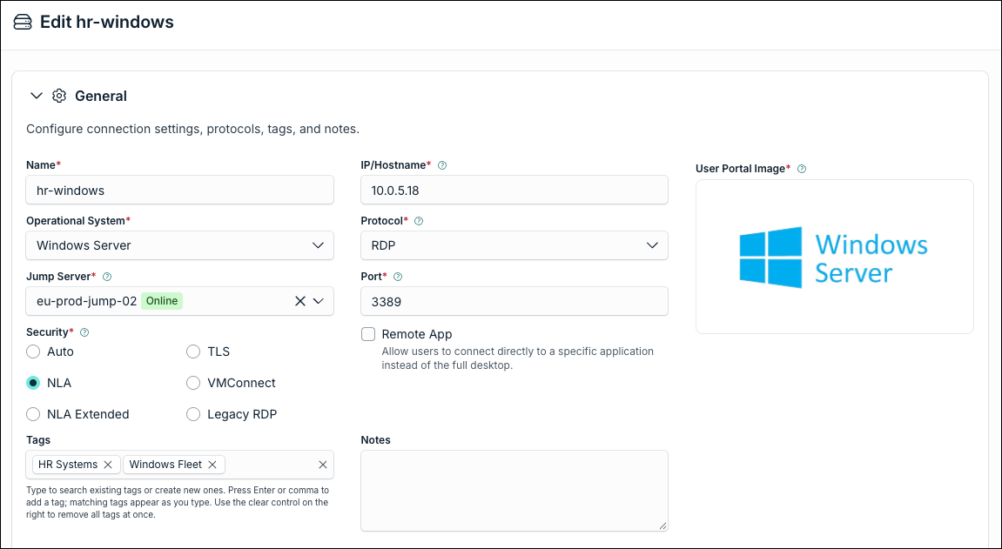Open the Security help icon
The height and width of the screenshot is (549, 1002).
coord(84,332)
